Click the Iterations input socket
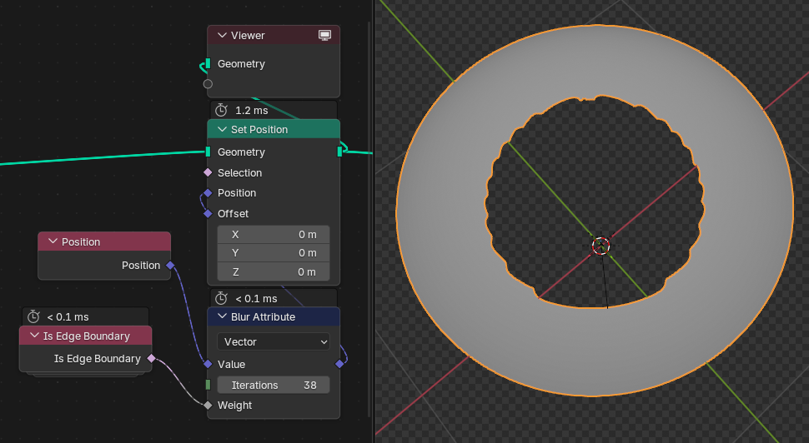The width and height of the screenshot is (809, 443). (208, 385)
